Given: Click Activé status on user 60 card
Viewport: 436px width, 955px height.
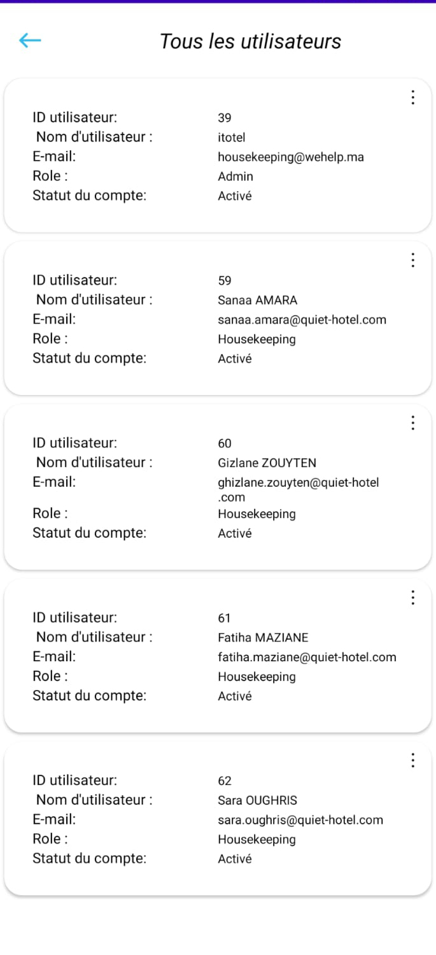Looking at the screenshot, I should (x=235, y=534).
